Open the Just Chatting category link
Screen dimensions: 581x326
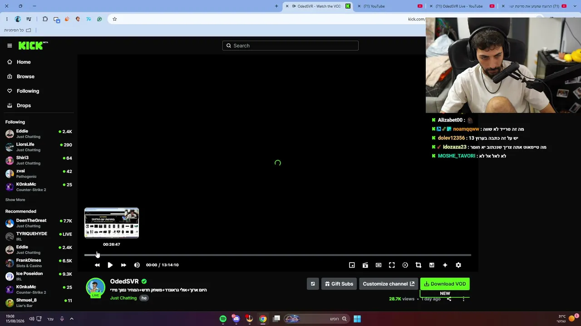click(123, 298)
